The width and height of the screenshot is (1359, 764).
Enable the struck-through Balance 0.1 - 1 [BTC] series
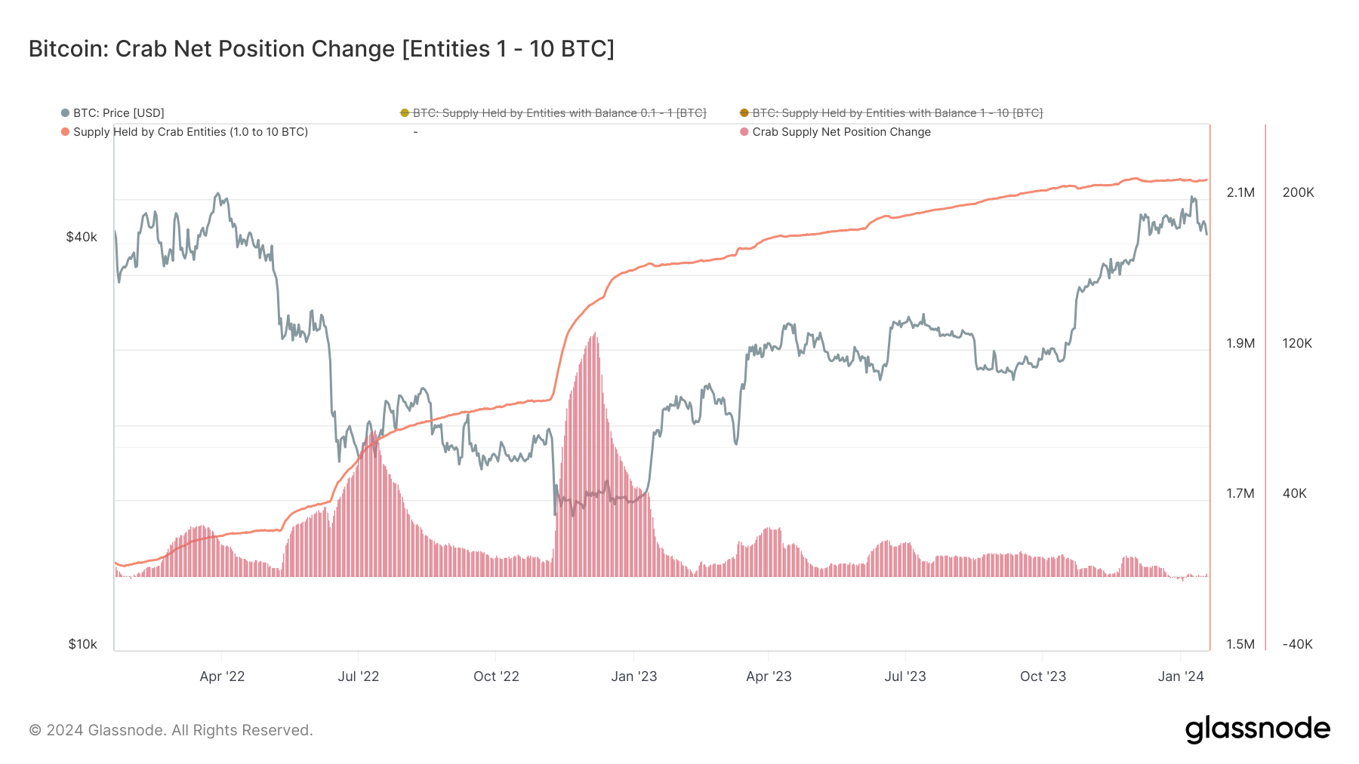[553, 113]
